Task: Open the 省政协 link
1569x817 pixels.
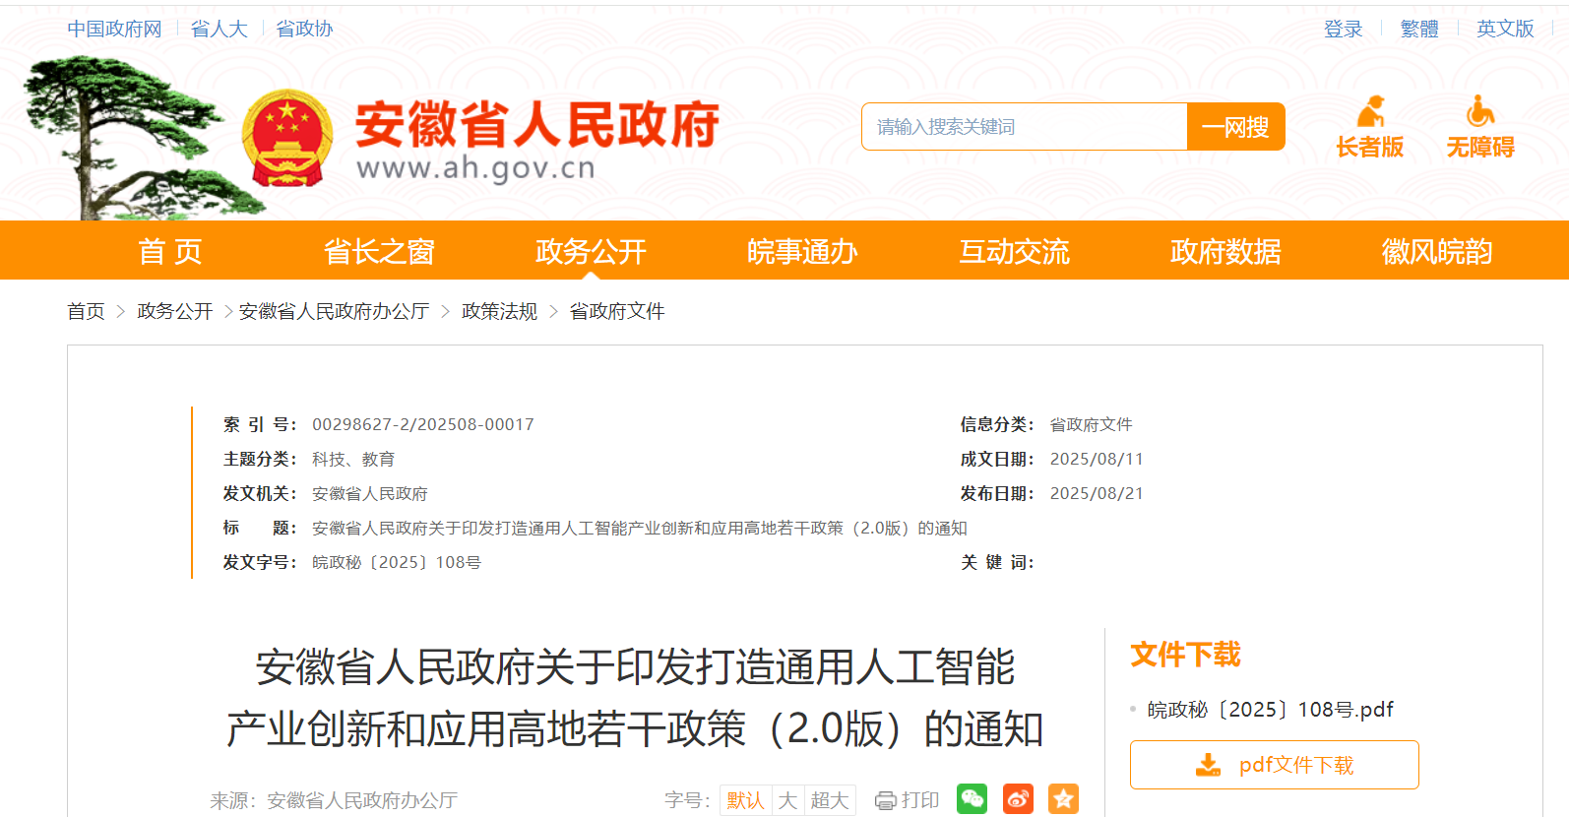Action: click(x=304, y=29)
